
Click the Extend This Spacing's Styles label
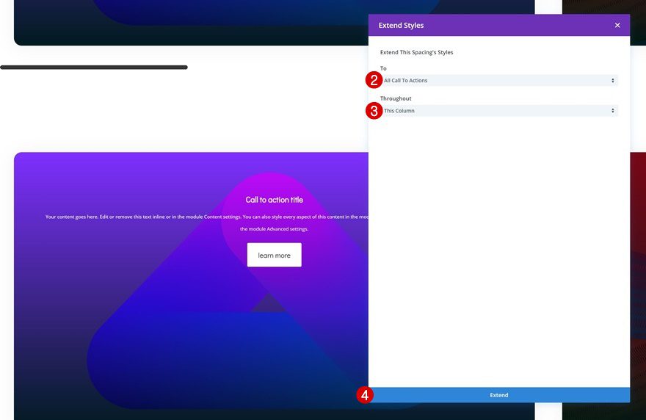coord(416,52)
